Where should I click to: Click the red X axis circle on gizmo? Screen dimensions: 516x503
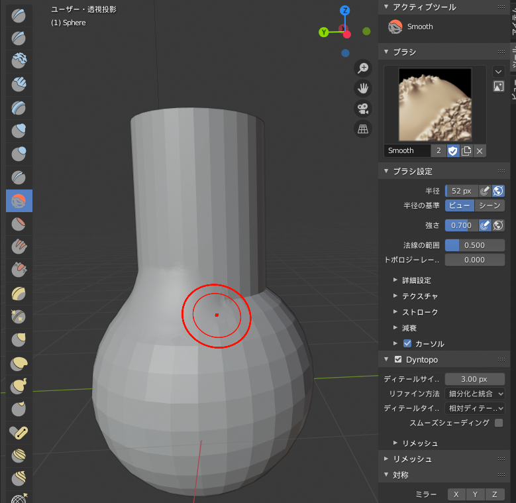(347, 34)
